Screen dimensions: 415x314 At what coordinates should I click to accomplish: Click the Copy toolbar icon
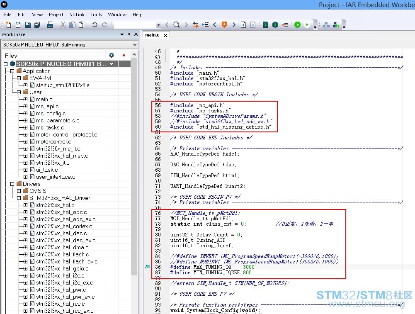click(x=72, y=25)
